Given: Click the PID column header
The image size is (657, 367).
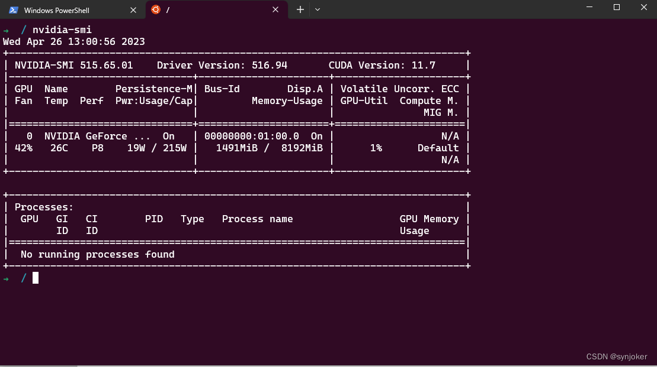Looking at the screenshot, I should coord(154,219).
